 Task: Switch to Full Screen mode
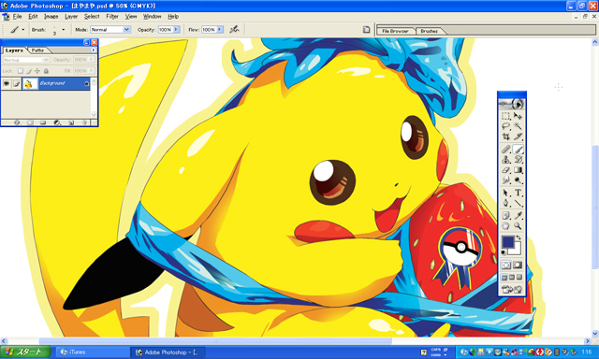click(x=519, y=278)
